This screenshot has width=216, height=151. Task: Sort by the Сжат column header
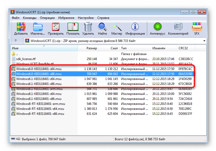coord(109,48)
